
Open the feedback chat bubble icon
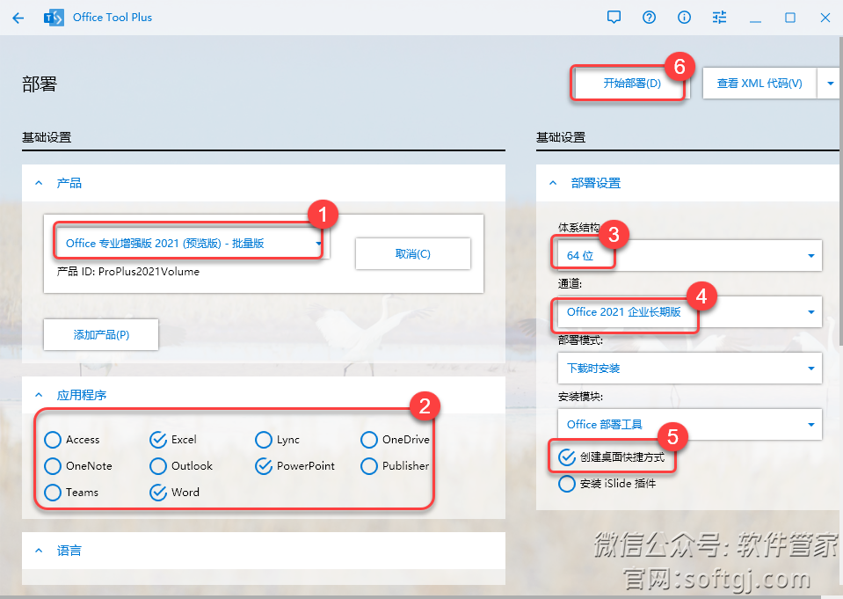tap(614, 18)
